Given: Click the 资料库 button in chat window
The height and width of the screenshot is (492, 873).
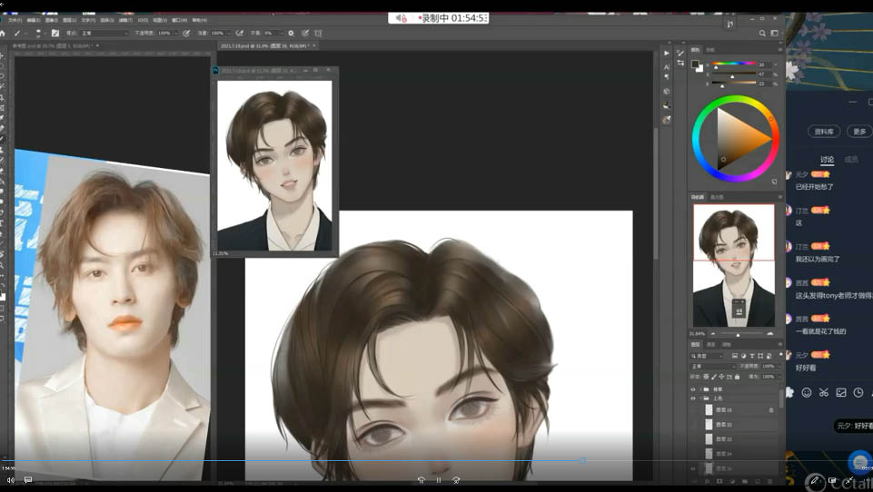Looking at the screenshot, I should 824,132.
